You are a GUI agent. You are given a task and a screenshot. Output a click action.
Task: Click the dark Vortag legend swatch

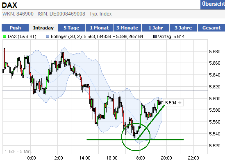tap(155, 36)
